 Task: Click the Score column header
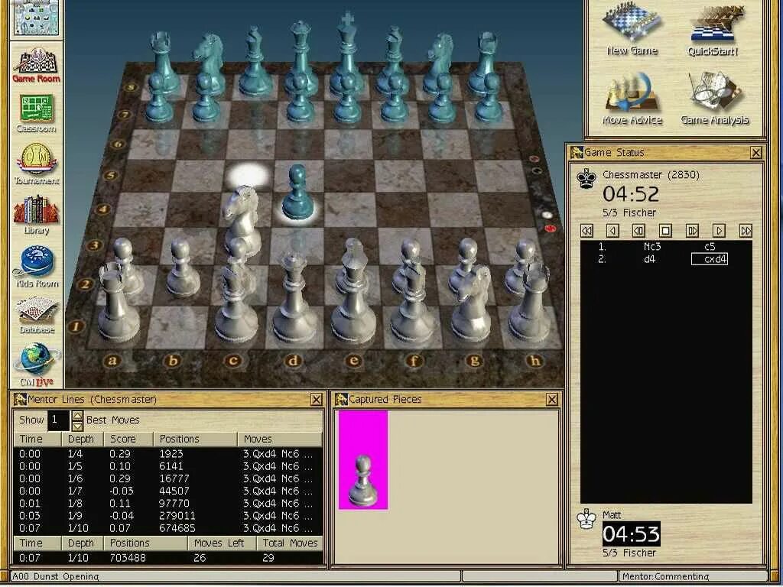pos(128,439)
